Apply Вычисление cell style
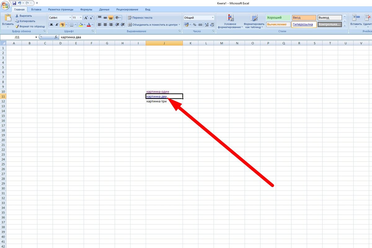The height and width of the screenshot is (248, 372). click(x=278, y=24)
